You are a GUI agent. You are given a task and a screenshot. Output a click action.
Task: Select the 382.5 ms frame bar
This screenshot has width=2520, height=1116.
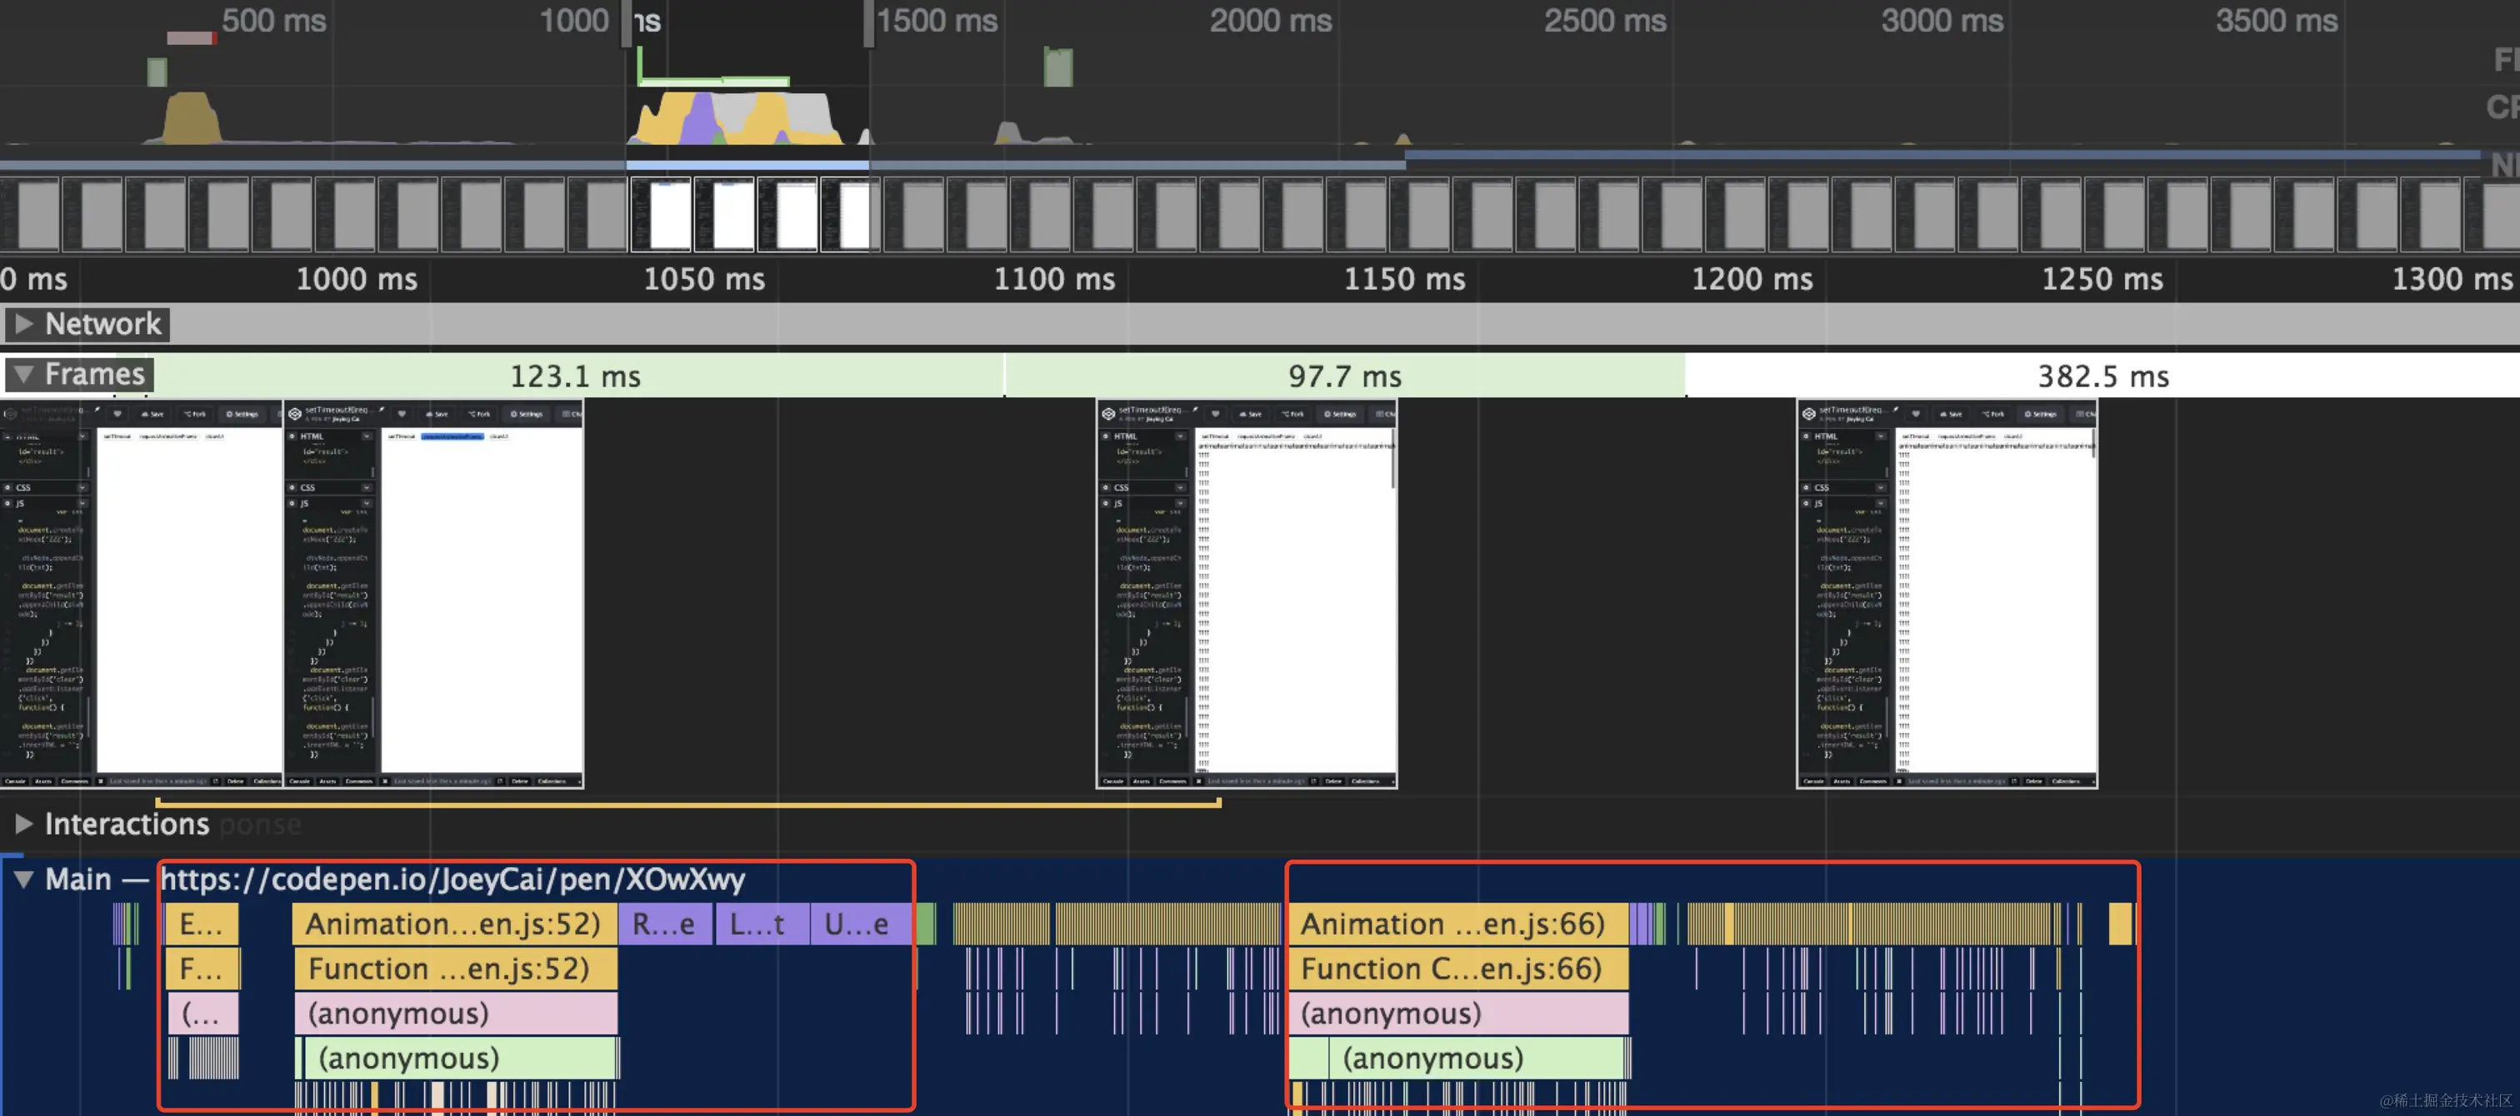(2102, 376)
